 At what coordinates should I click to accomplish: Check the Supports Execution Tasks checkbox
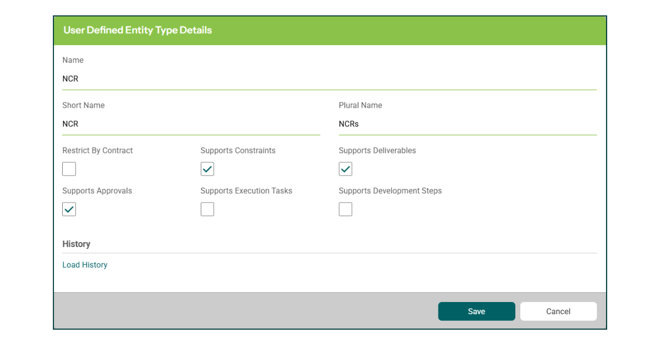207,210
